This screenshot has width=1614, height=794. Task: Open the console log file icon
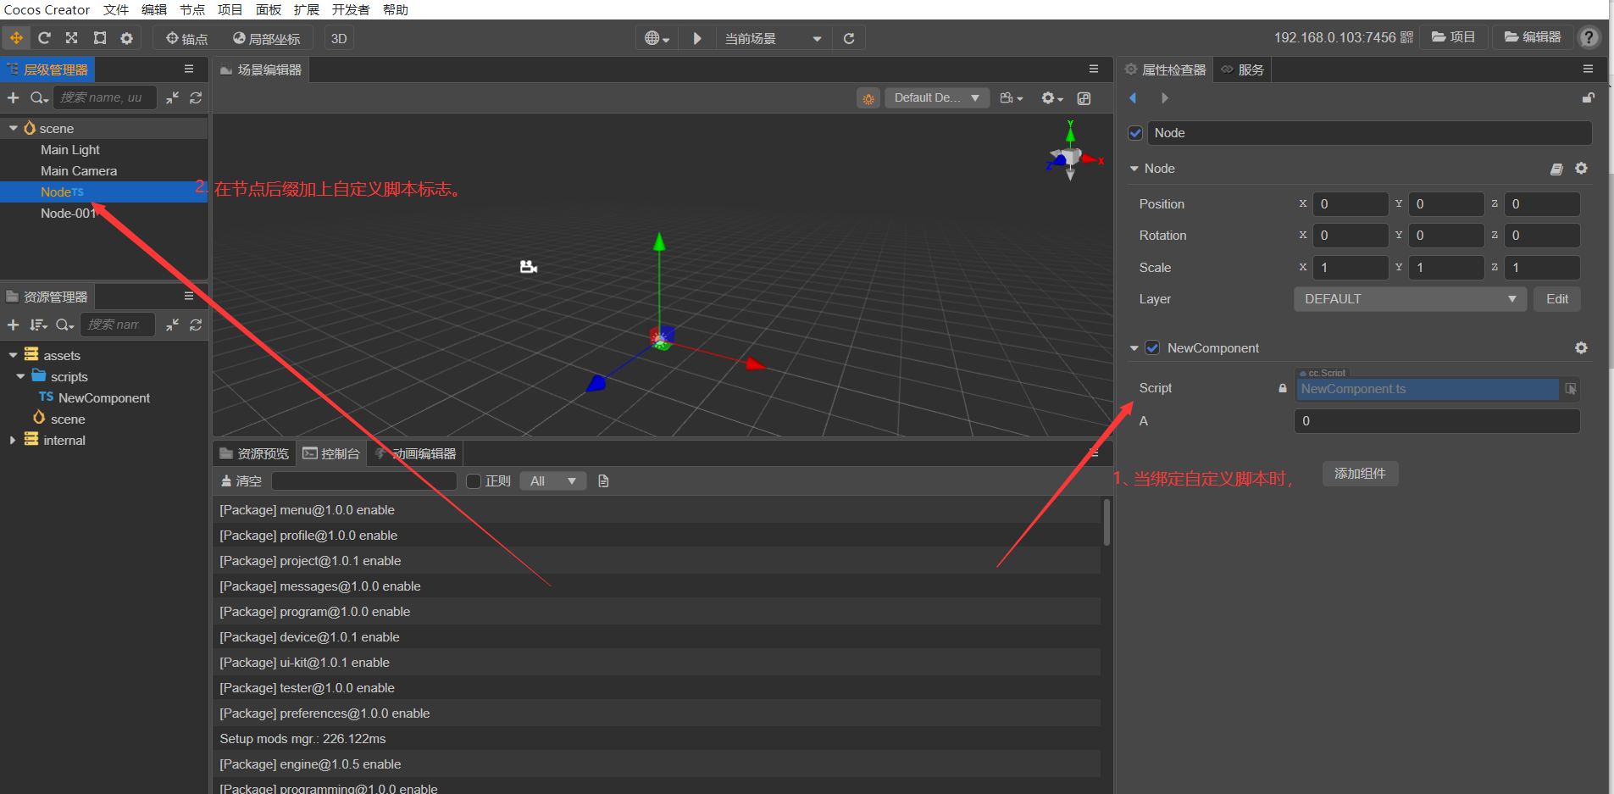tap(603, 481)
